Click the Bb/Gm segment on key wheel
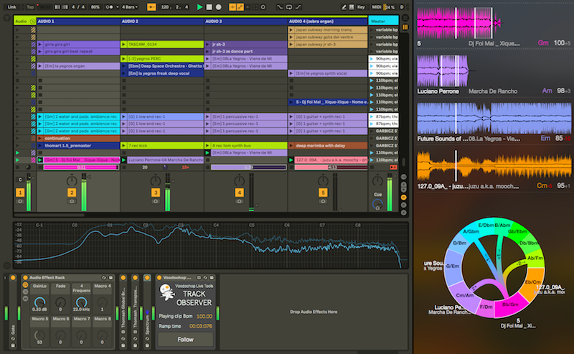This screenshot has height=354, width=574. 510,305
